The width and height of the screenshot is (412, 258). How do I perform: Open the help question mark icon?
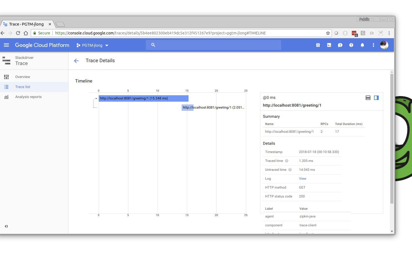[351, 45]
